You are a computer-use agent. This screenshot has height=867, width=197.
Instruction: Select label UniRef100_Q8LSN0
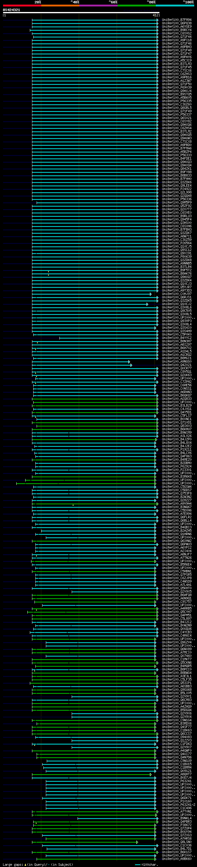[177, 842]
